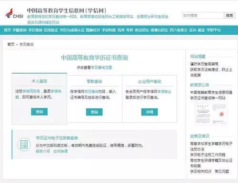238x183 pixels.
Task: Open 高校学生获得学籍及毕业证书政策 link
Action: [211, 163]
